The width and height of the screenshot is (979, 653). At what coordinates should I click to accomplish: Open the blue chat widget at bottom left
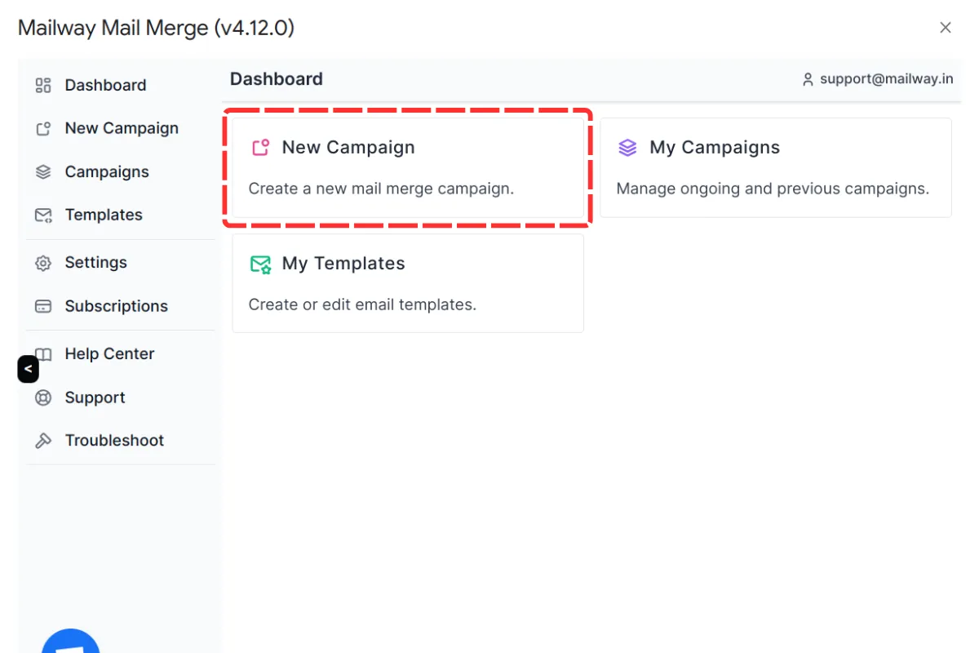pyautogui.click(x=71, y=645)
